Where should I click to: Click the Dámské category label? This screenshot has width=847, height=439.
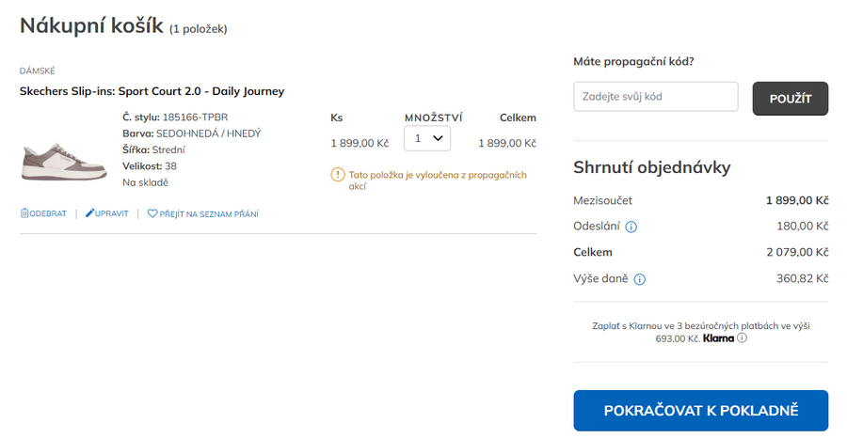tap(38, 71)
